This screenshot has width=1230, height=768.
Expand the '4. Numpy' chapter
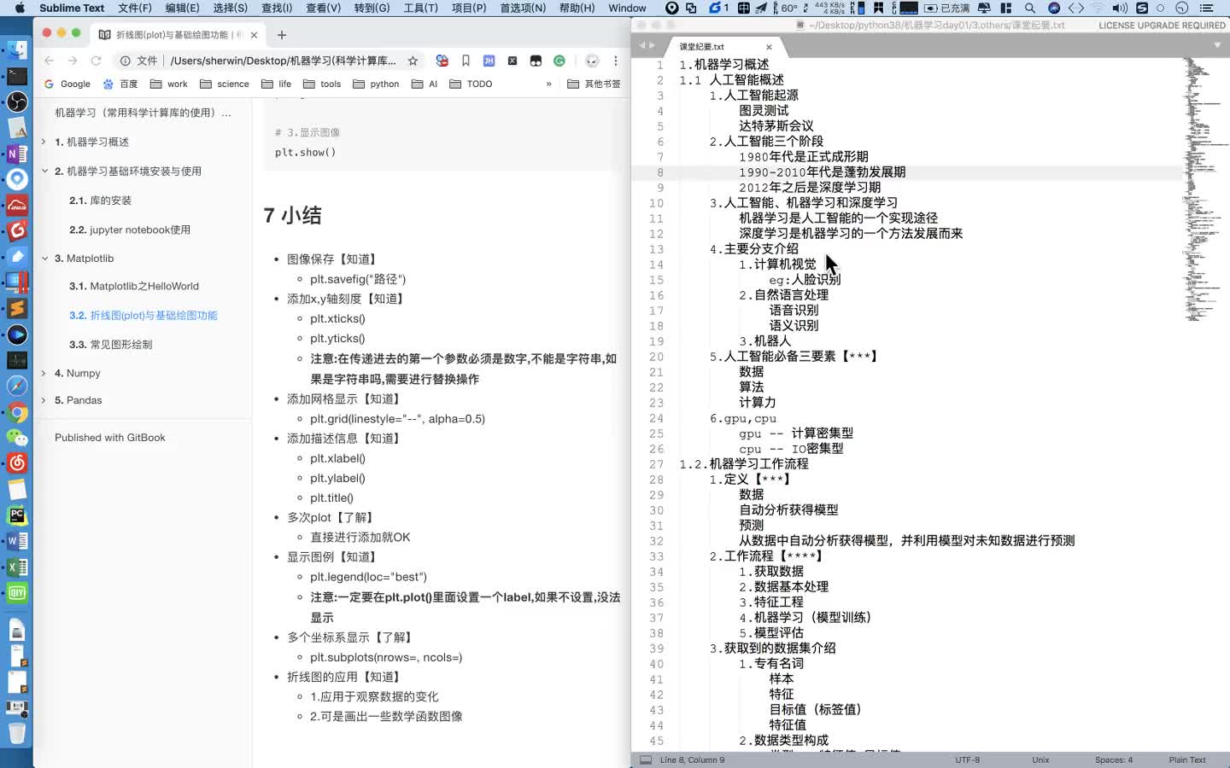(x=44, y=373)
